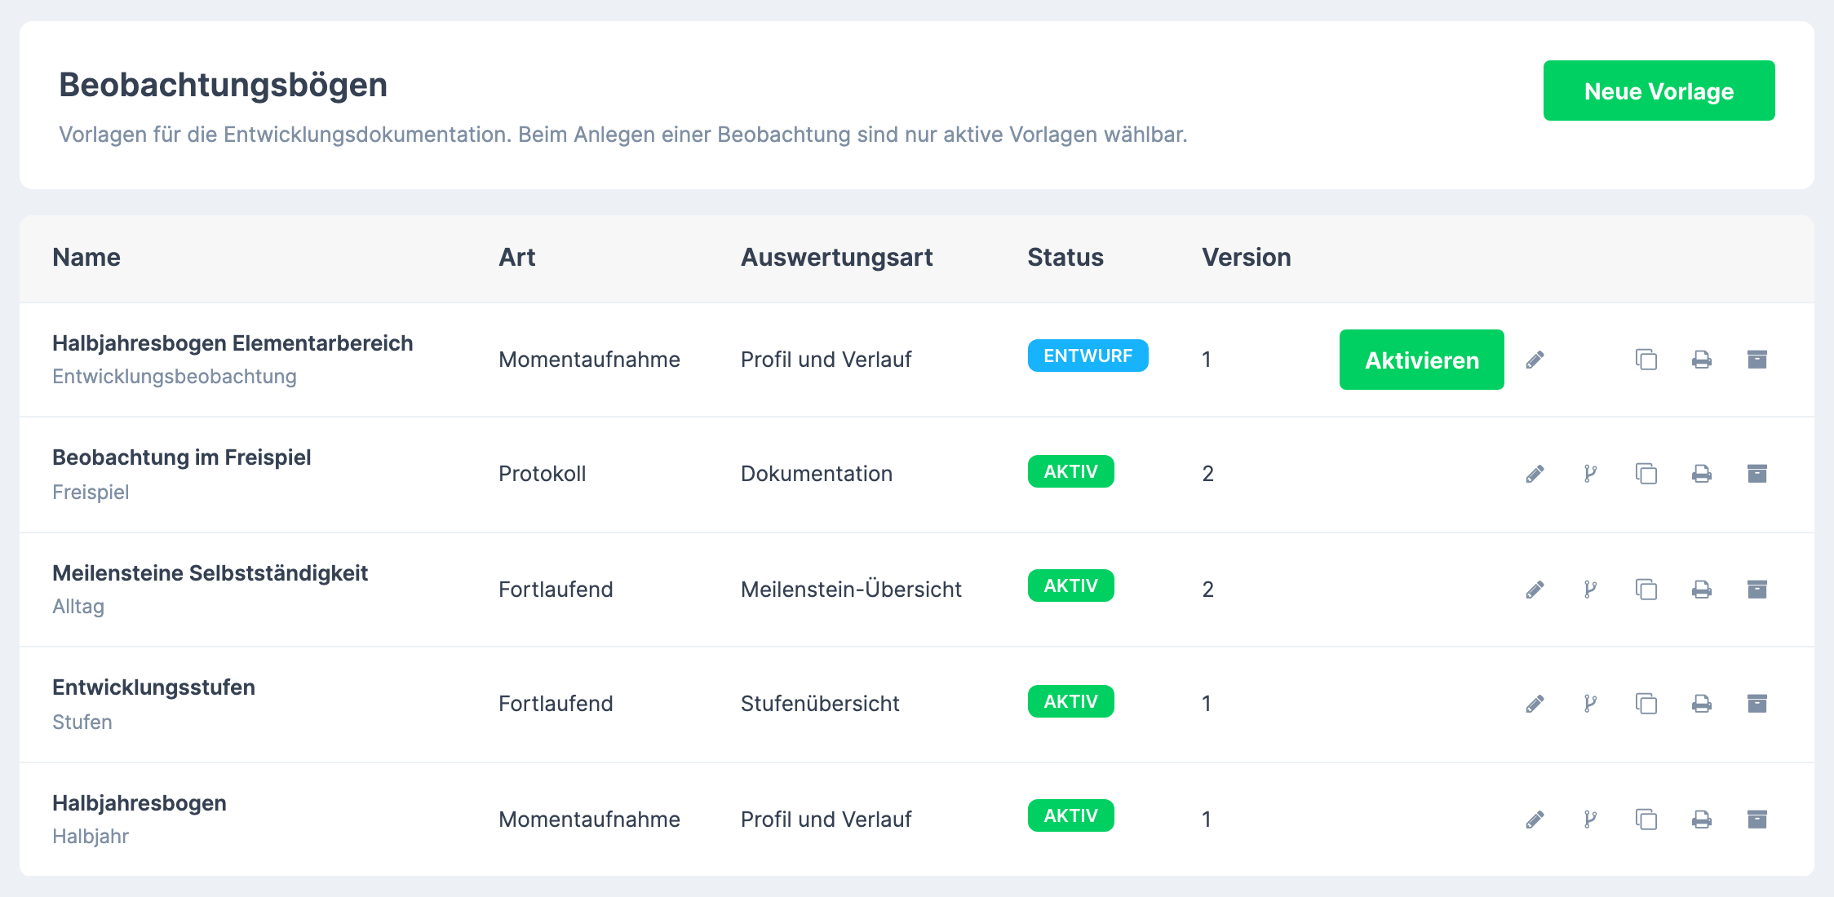This screenshot has height=897, width=1834.
Task: Archive Beobachtung im Freispiel template
Action: coord(1757,474)
